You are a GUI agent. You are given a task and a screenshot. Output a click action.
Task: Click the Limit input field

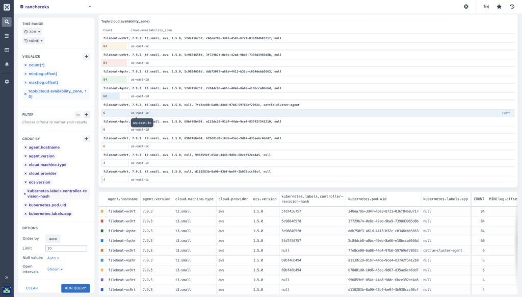point(66,249)
